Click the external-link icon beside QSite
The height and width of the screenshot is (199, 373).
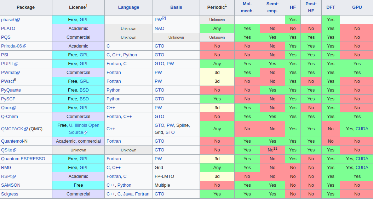[x=15, y=150]
